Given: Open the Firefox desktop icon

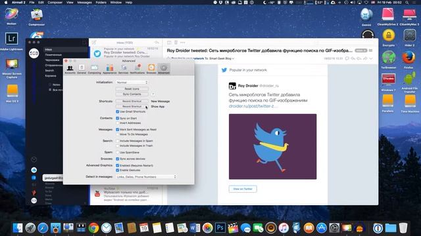Looking at the screenshot, I should pos(409,58).
